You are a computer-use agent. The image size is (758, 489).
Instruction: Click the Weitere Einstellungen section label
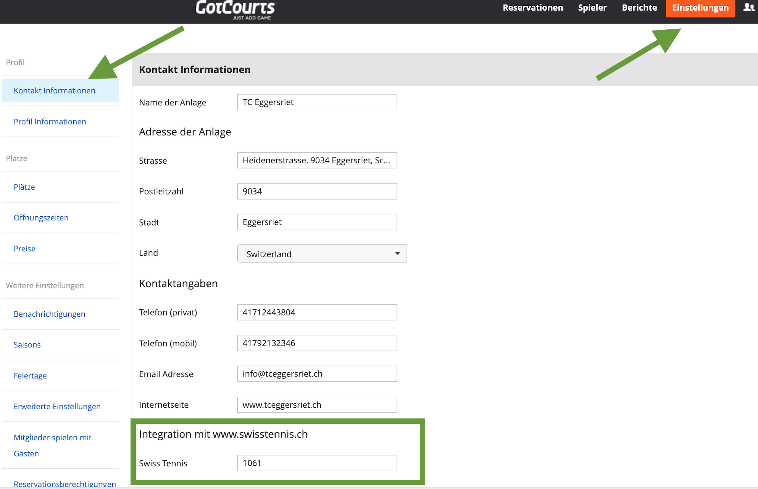45,285
